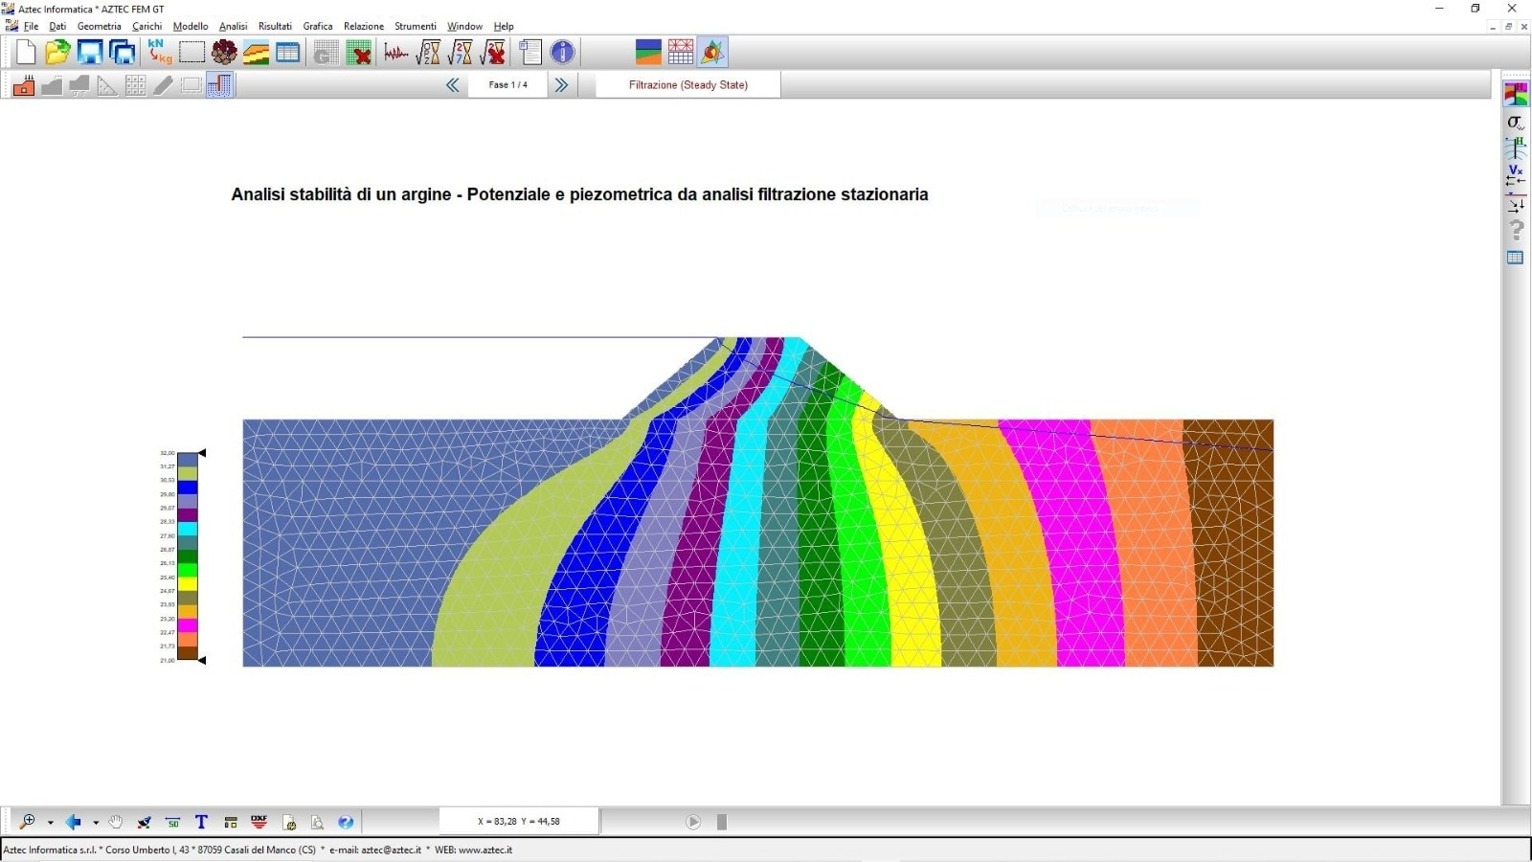Open the File menu
Screen dimensions: 1532x862
pos(31,27)
